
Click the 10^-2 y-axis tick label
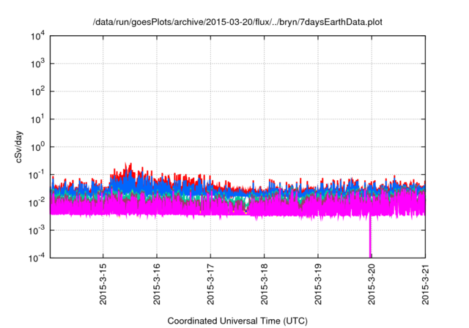point(37,203)
